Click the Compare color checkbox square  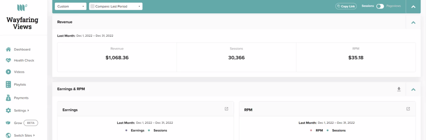(92, 6)
